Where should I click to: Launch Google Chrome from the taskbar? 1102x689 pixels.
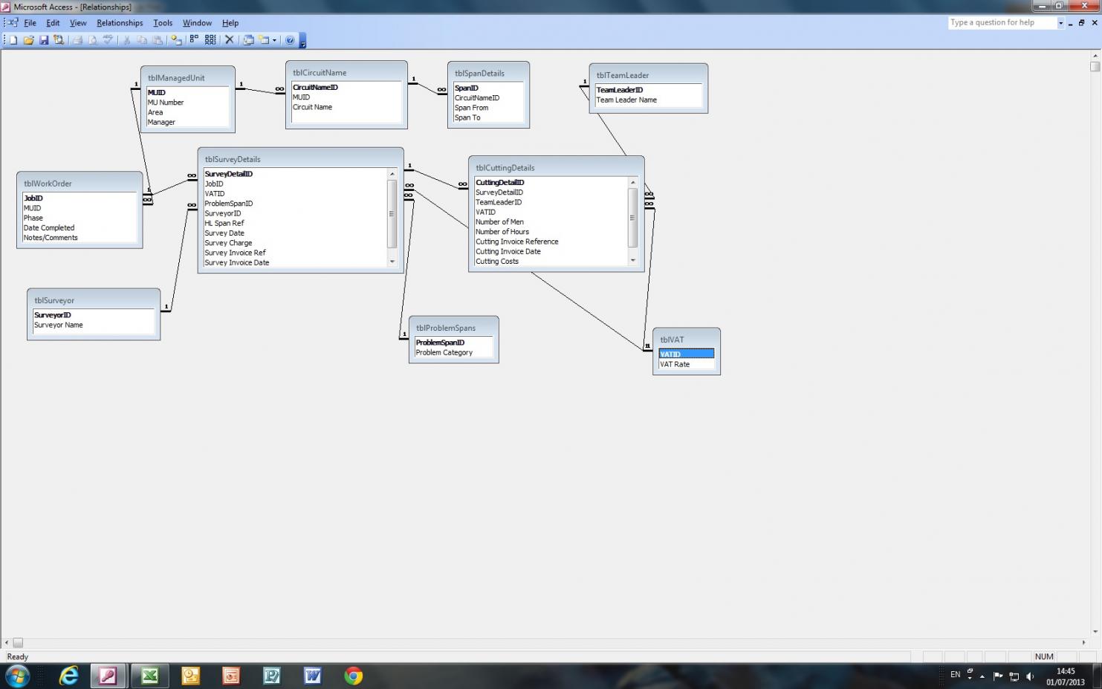354,676
